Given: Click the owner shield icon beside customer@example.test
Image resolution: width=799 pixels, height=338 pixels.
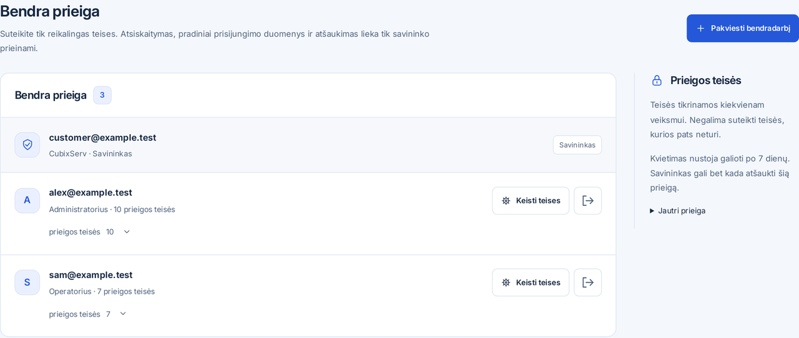Looking at the screenshot, I should (27, 145).
